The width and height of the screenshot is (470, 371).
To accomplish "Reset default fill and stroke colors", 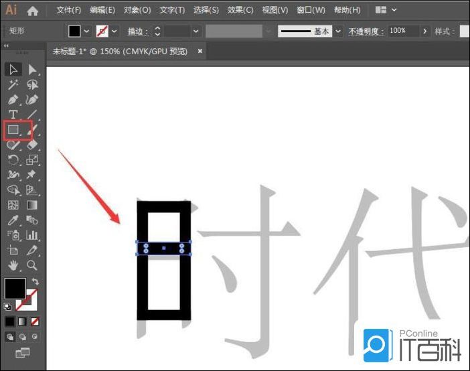I will click(8, 307).
